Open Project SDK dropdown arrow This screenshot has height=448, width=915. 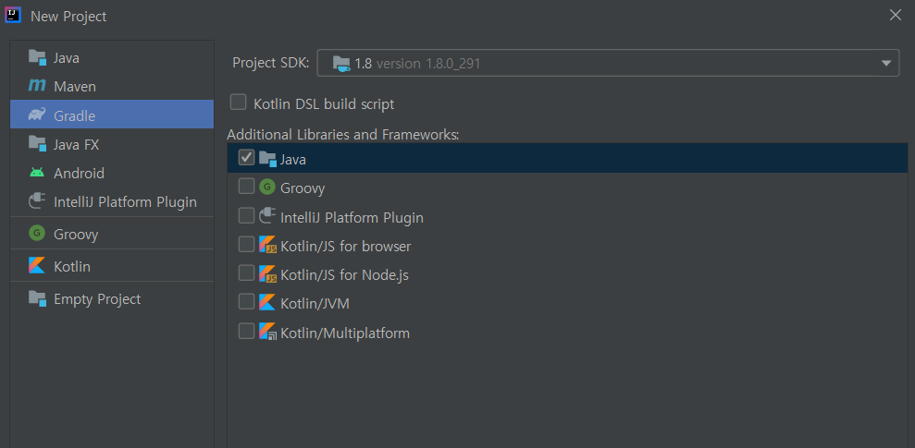pos(885,63)
